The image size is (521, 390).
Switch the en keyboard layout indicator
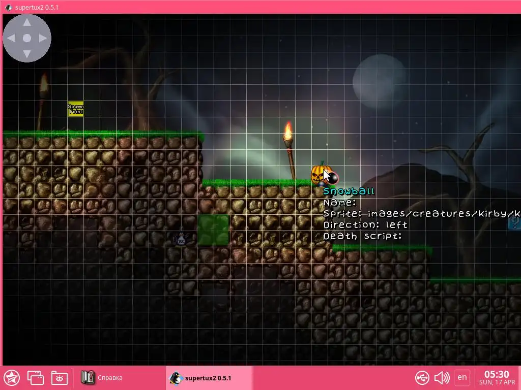[462, 377]
